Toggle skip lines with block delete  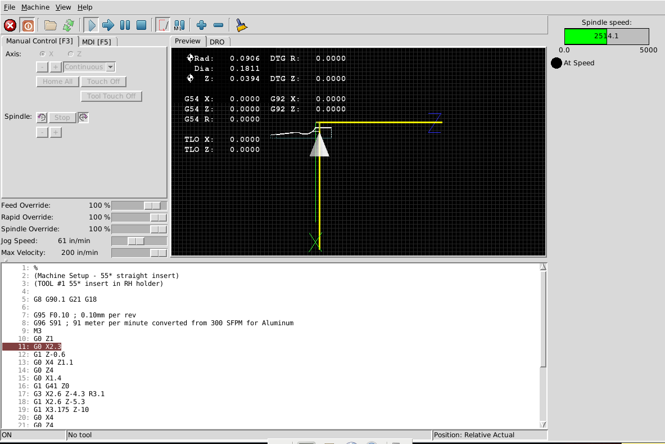(x=163, y=25)
